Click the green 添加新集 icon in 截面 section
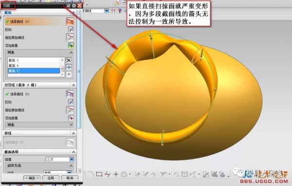This screenshot has height=186, width=292. (x=71, y=46)
